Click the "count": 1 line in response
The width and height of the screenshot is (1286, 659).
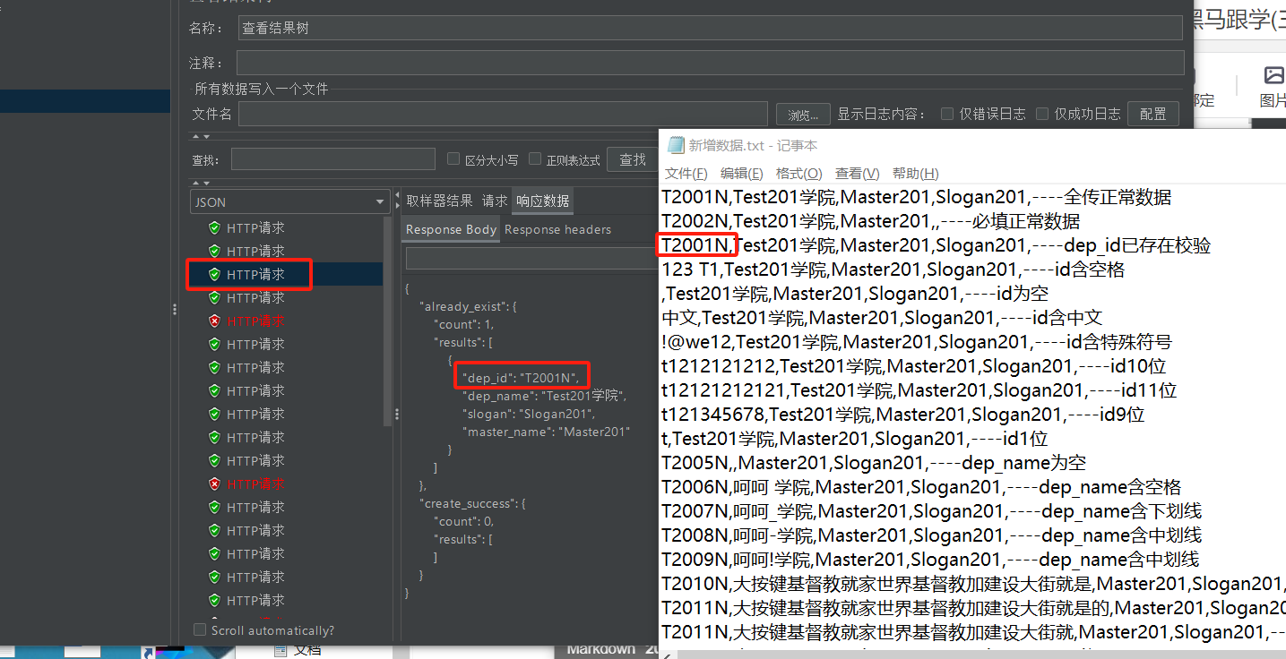(x=463, y=324)
